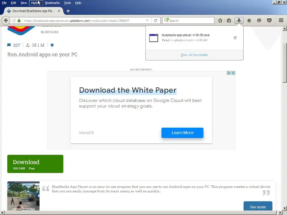This screenshot has height=215, width=287.
Task: Click the horizontal scrollbar left arrow
Action: click(x=2, y=213)
